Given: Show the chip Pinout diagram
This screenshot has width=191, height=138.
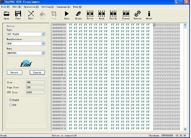Looking at the screenshot, I should (126, 15).
